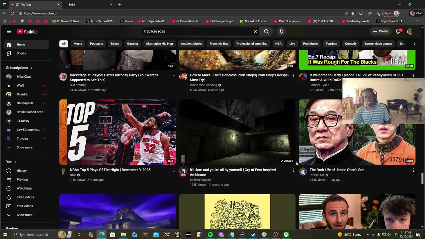Open options for Jackie Chan's Son video
The image size is (425, 239).
click(x=413, y=170)
